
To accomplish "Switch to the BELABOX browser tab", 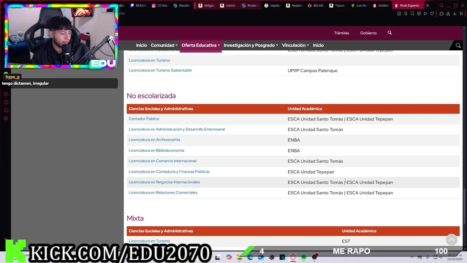I will [316, 5].
